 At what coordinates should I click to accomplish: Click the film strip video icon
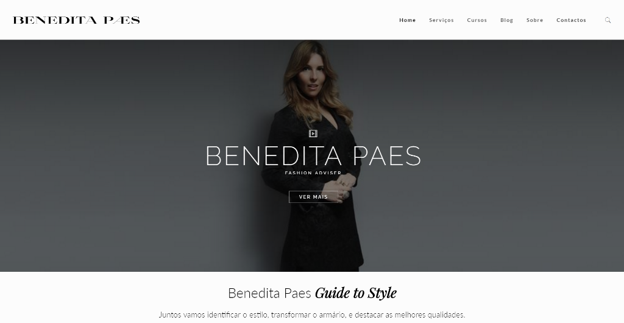[313, 133]
